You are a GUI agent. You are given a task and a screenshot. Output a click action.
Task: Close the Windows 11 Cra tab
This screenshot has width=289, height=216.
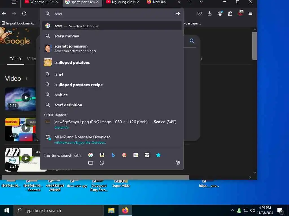pyautogui.click(x=57, y=2)
